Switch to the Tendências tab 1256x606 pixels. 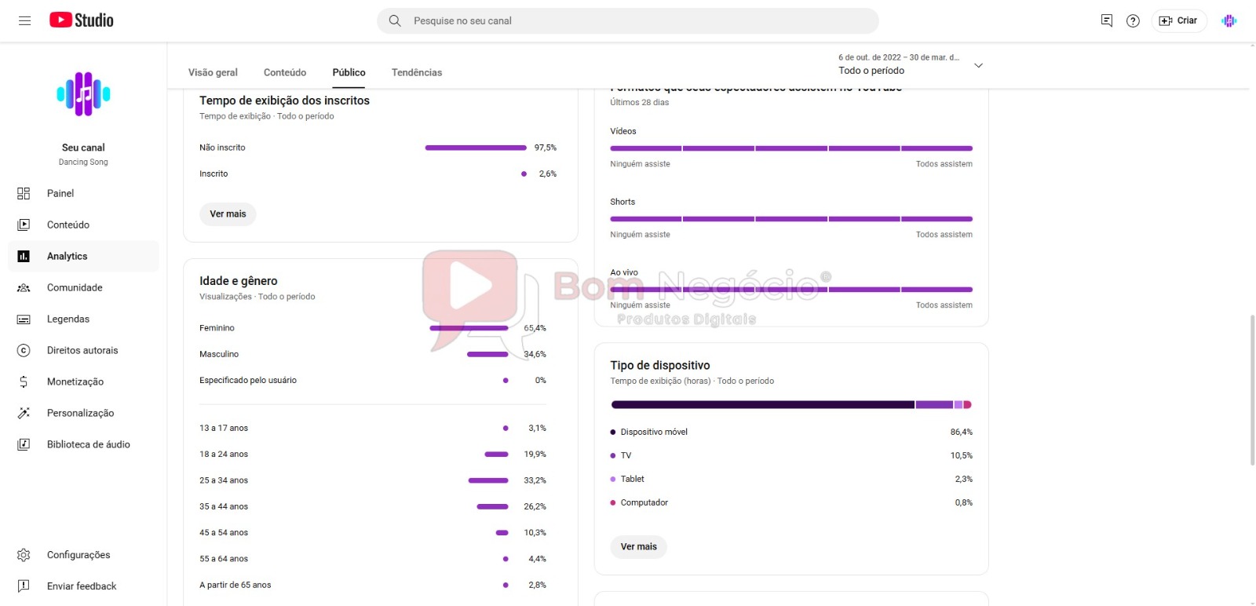point(417,72)
